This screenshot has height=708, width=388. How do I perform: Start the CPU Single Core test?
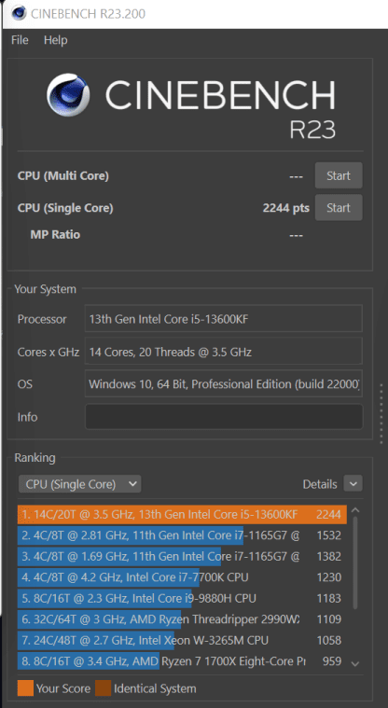click(x=339, y=207)
